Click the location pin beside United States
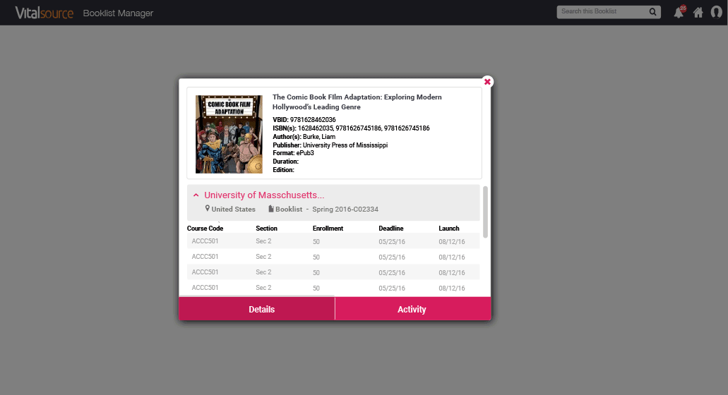This screenshot has width=728, height=395. click(208, 209)
